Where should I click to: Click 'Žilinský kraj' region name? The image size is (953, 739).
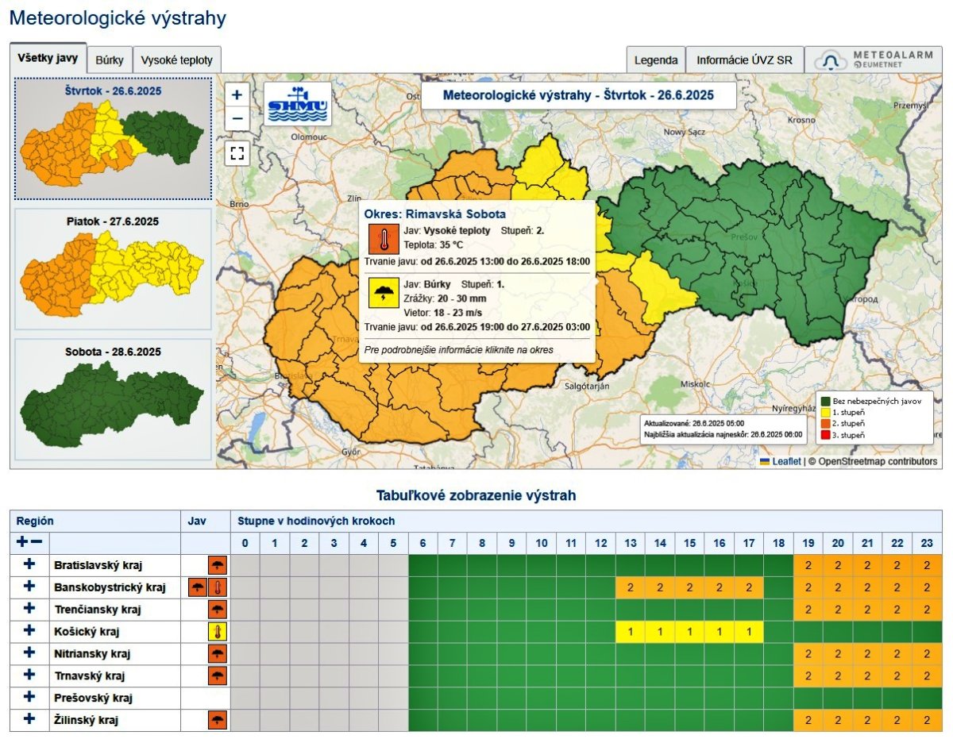(86, 720)
